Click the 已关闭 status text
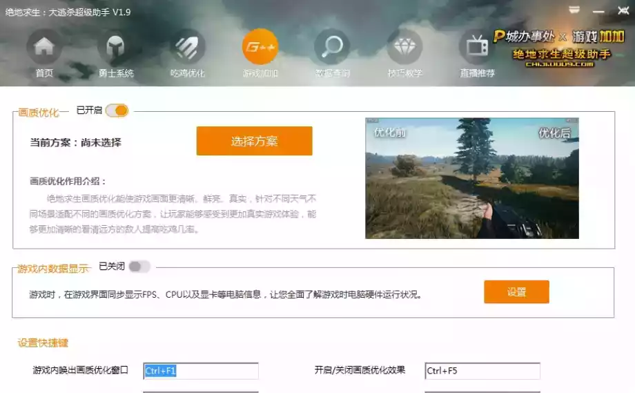 112,266
